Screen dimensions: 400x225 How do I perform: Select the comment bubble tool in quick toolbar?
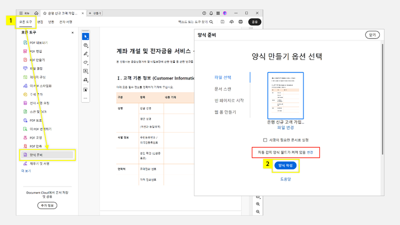point(86,45)
